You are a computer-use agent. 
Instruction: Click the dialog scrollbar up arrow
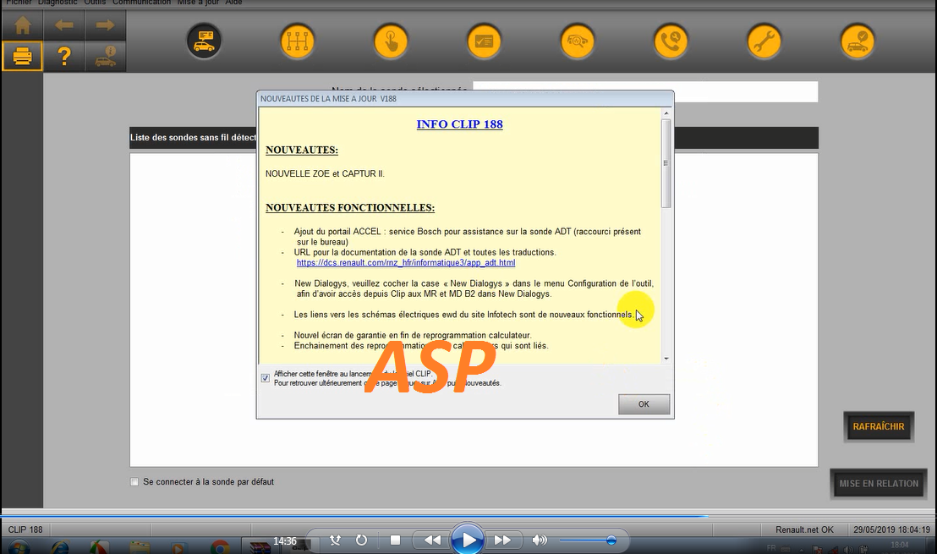point(666,113)
